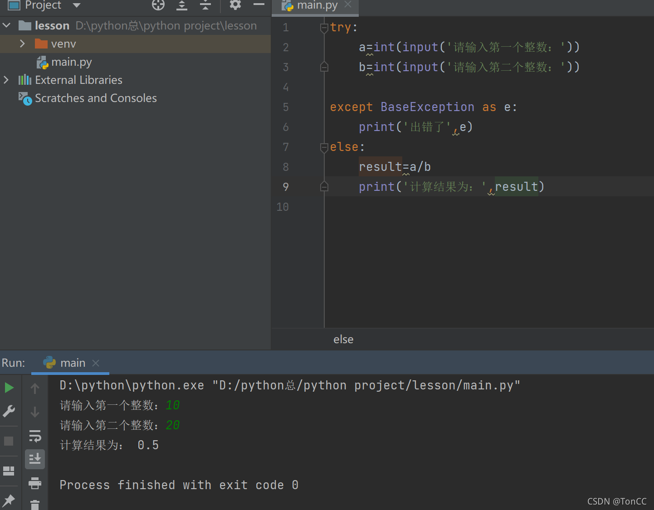The image size is (654, 510).
Task: Toggle Scroll to End in Run console
Action: tap(35, 459)
